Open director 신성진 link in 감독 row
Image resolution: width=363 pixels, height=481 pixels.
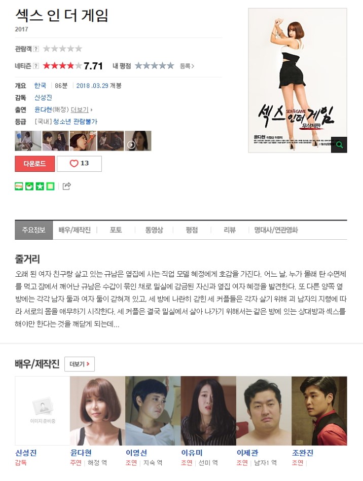click(x=43, y=97)
